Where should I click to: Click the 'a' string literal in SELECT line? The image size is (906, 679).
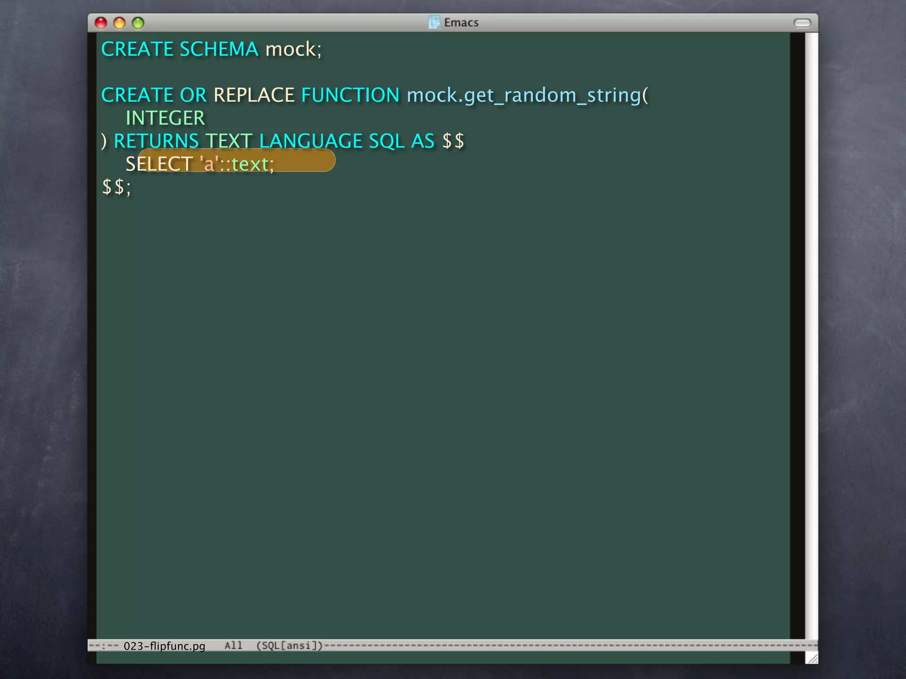coord(209,164)
